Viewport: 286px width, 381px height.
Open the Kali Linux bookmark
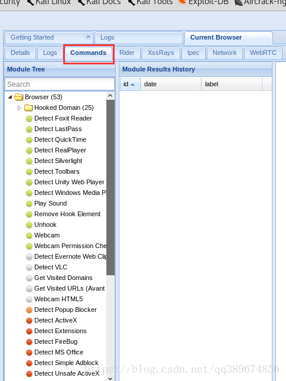coord(48,2)
